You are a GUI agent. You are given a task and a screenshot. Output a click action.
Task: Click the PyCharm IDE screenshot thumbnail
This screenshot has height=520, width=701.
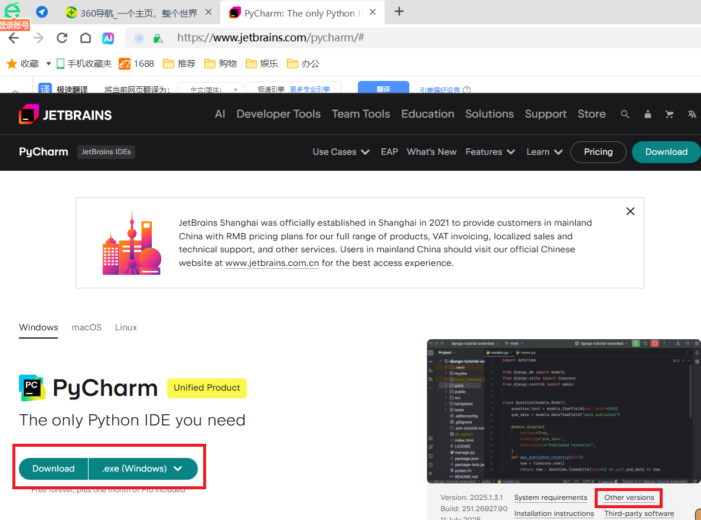(x=564, y=411)
